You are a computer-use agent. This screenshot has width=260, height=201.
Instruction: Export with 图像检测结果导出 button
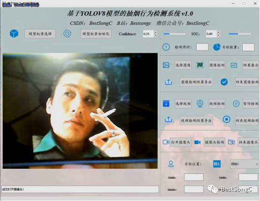click(x=196, y=82)
